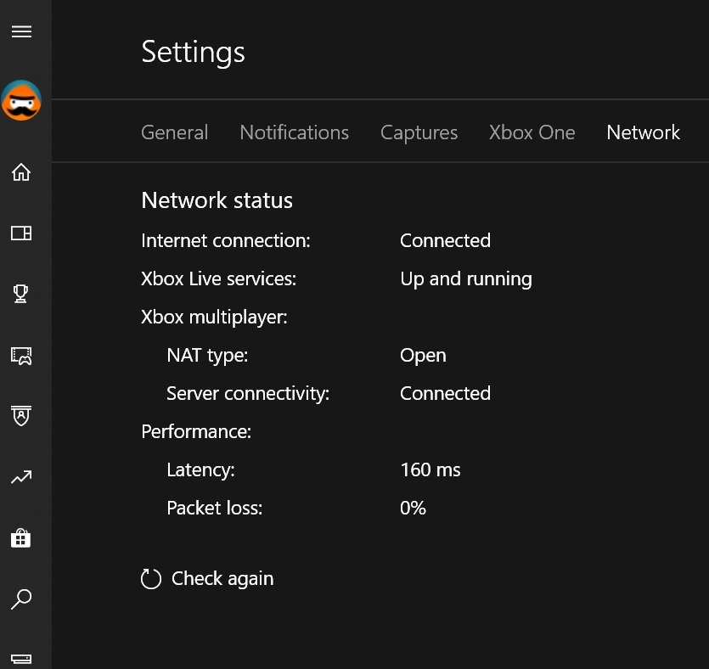The width and height of the screenshot is (709, 669).
Task: Switch to the Notifications tab
Action: point(294,132)
